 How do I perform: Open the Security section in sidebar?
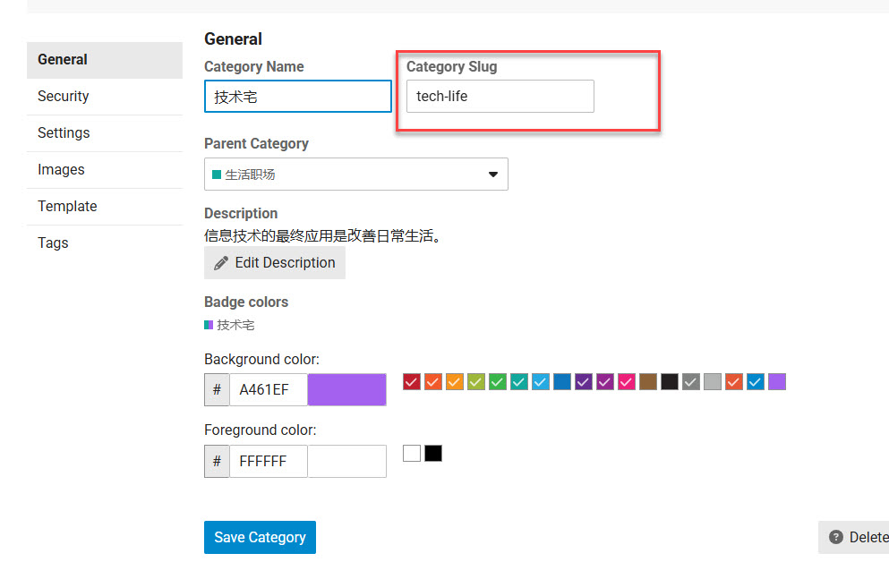tap(64, 97)
